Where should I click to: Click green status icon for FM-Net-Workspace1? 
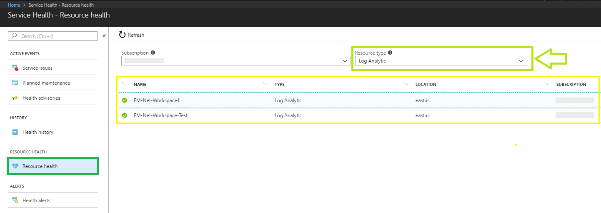coord(125,100)
